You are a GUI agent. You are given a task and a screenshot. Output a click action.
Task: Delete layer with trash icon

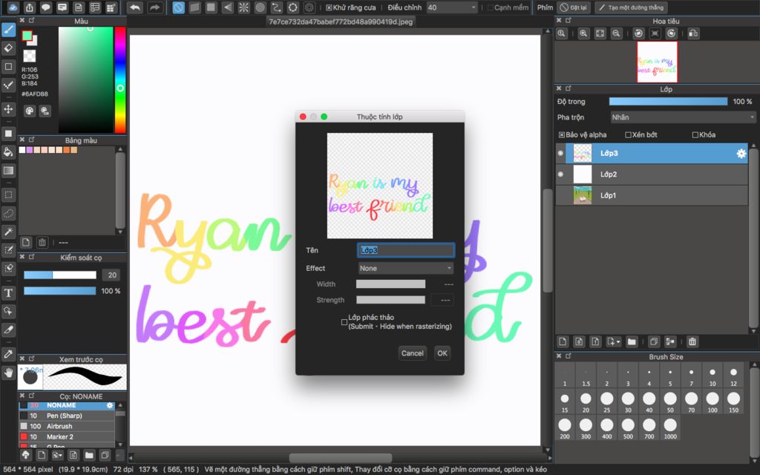(692, 341)
